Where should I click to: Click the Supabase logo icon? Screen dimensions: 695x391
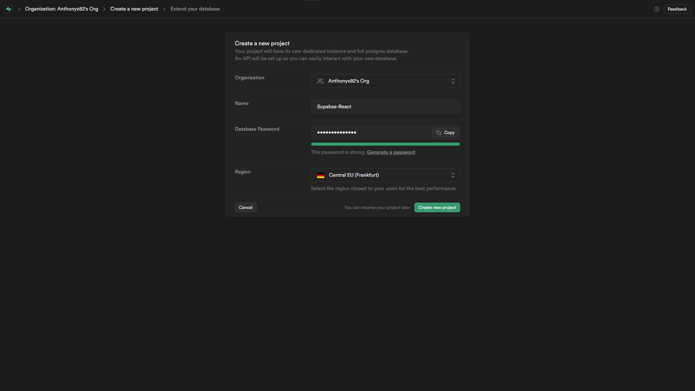coord(9,9)
